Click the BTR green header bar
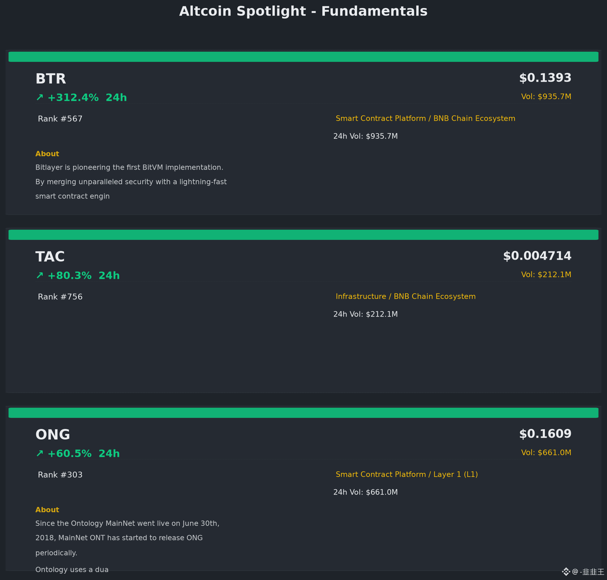Image resolution: width=607 pixels, height=580 pixels. (x=303, y=57)
